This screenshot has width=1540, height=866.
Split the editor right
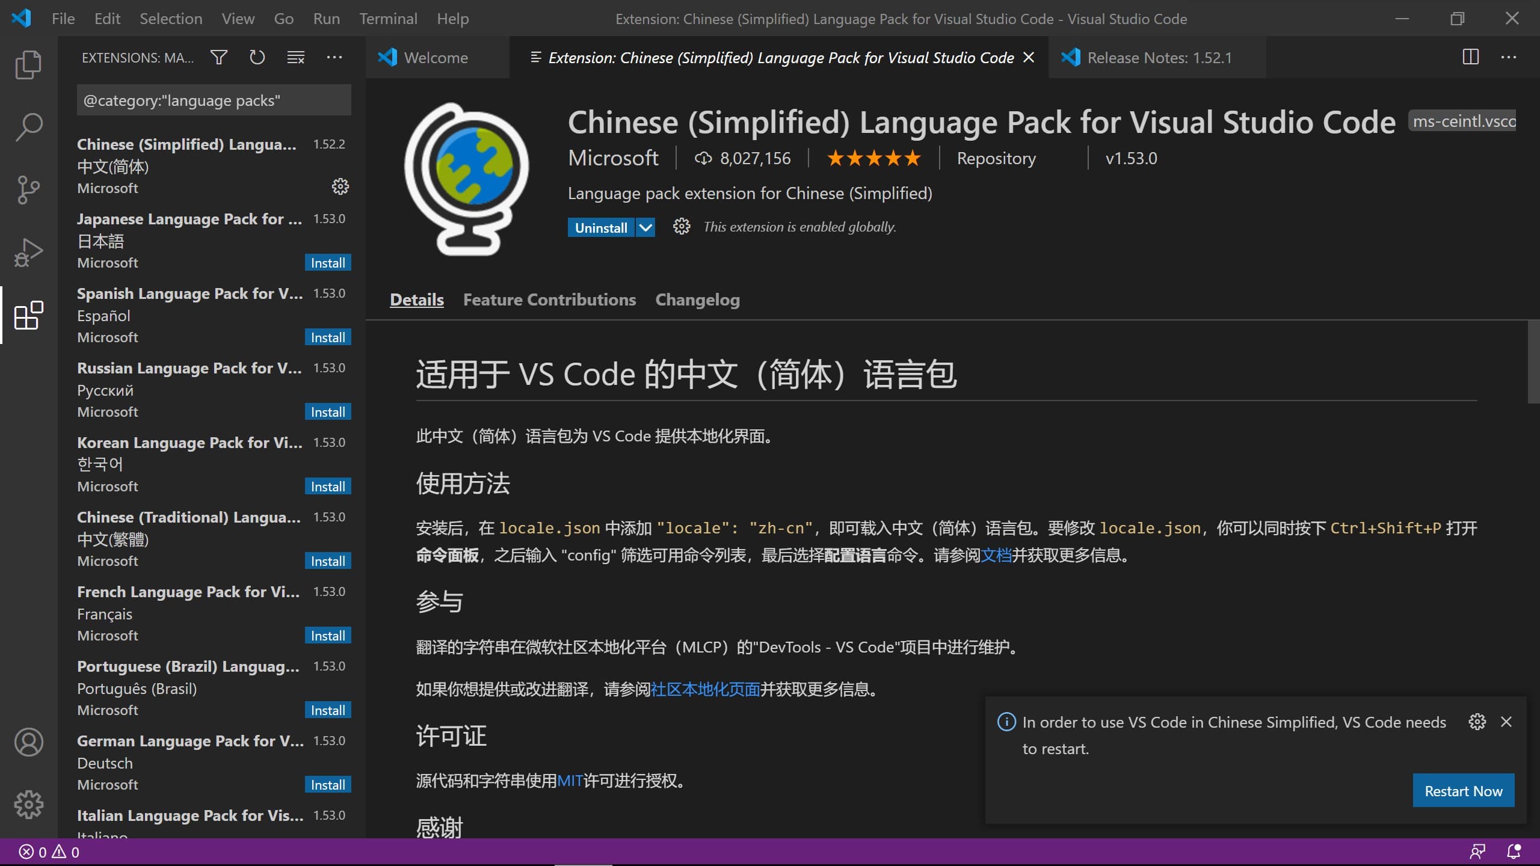coord(1471,57)
